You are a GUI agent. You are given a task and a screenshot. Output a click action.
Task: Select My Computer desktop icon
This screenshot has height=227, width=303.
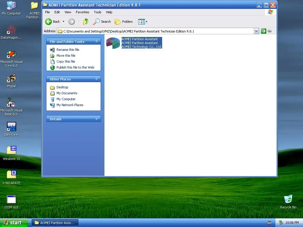pyautogui.click(x=11, y=8)
